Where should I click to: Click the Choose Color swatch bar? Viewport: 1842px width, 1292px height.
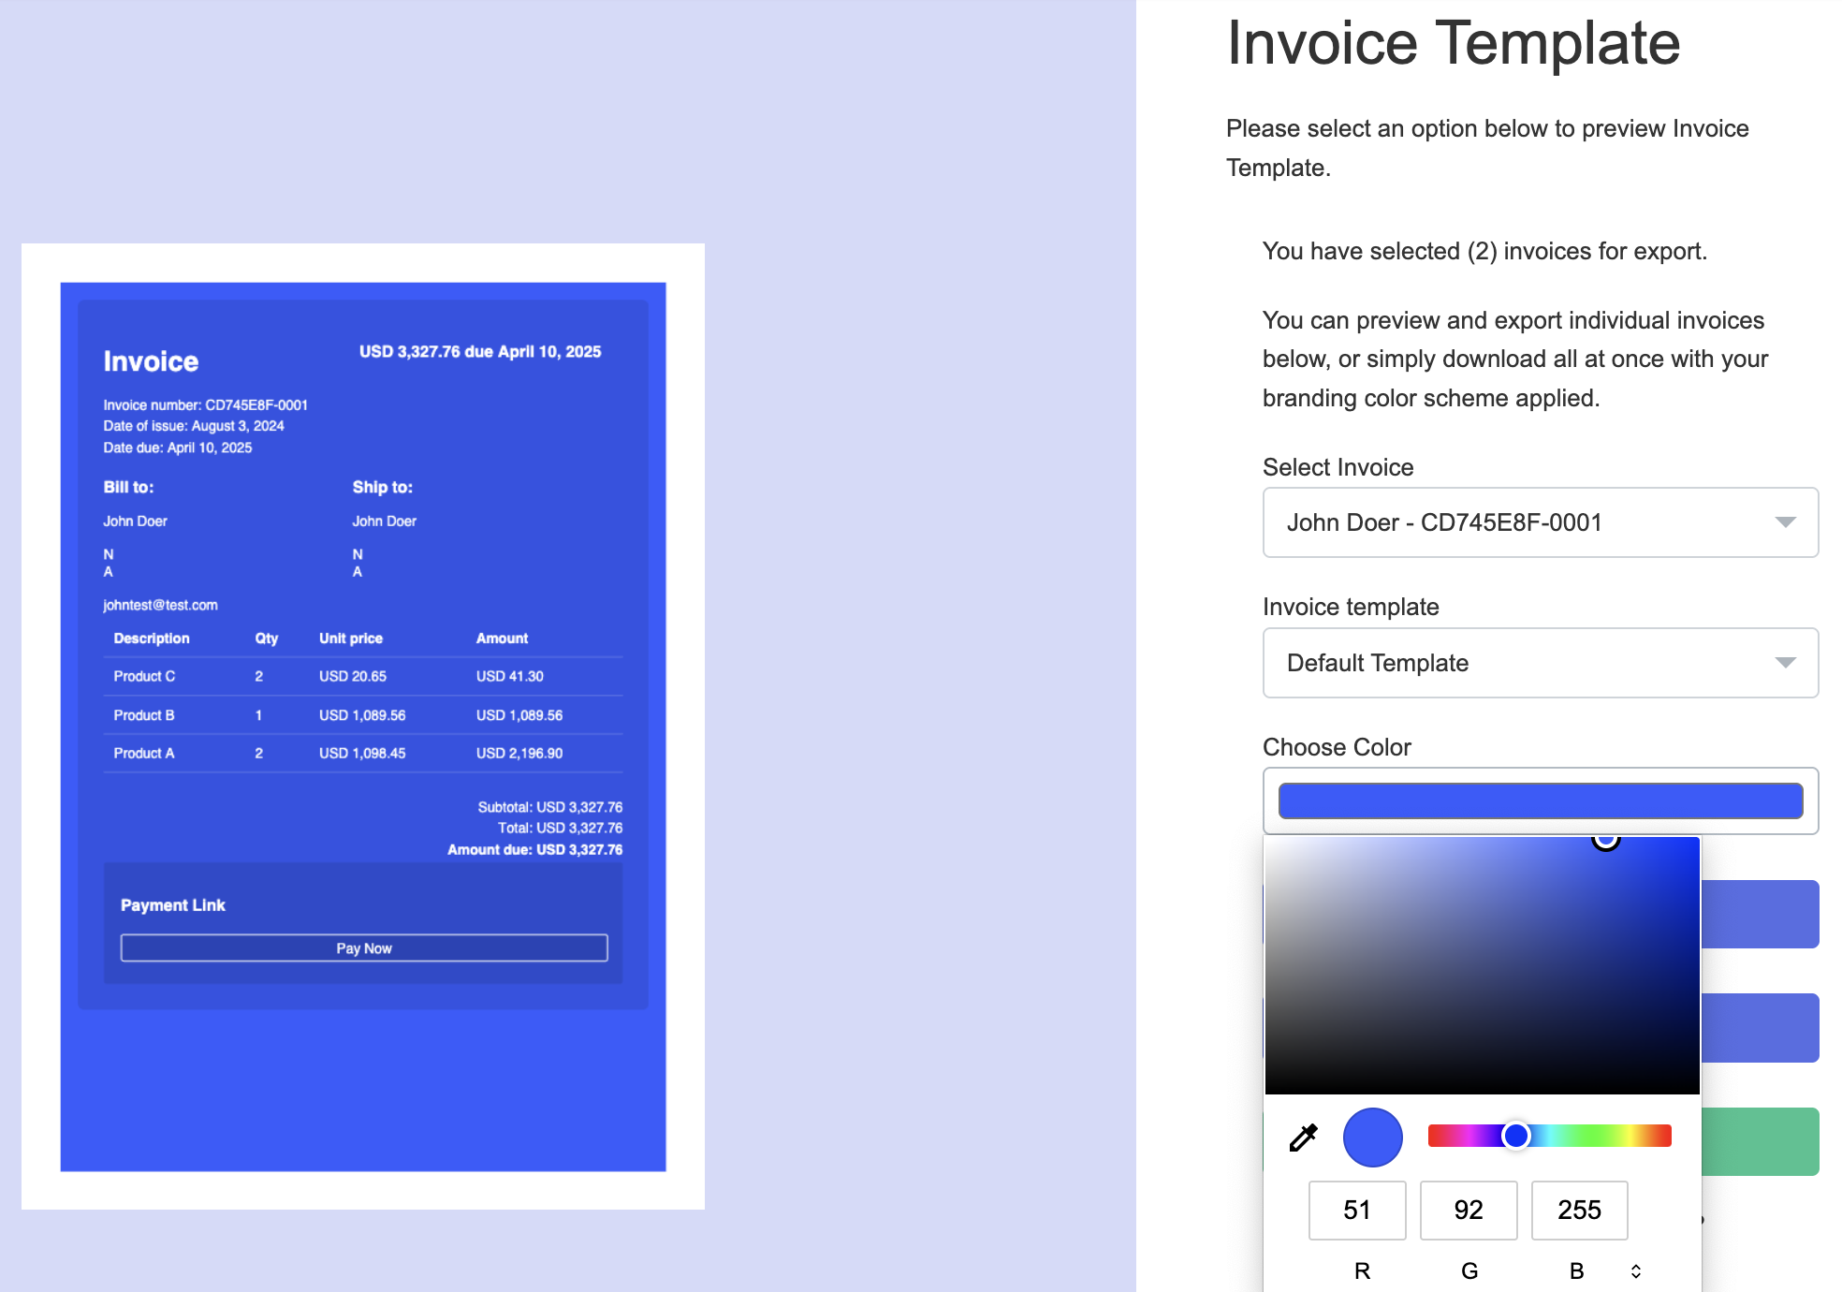1540,800
